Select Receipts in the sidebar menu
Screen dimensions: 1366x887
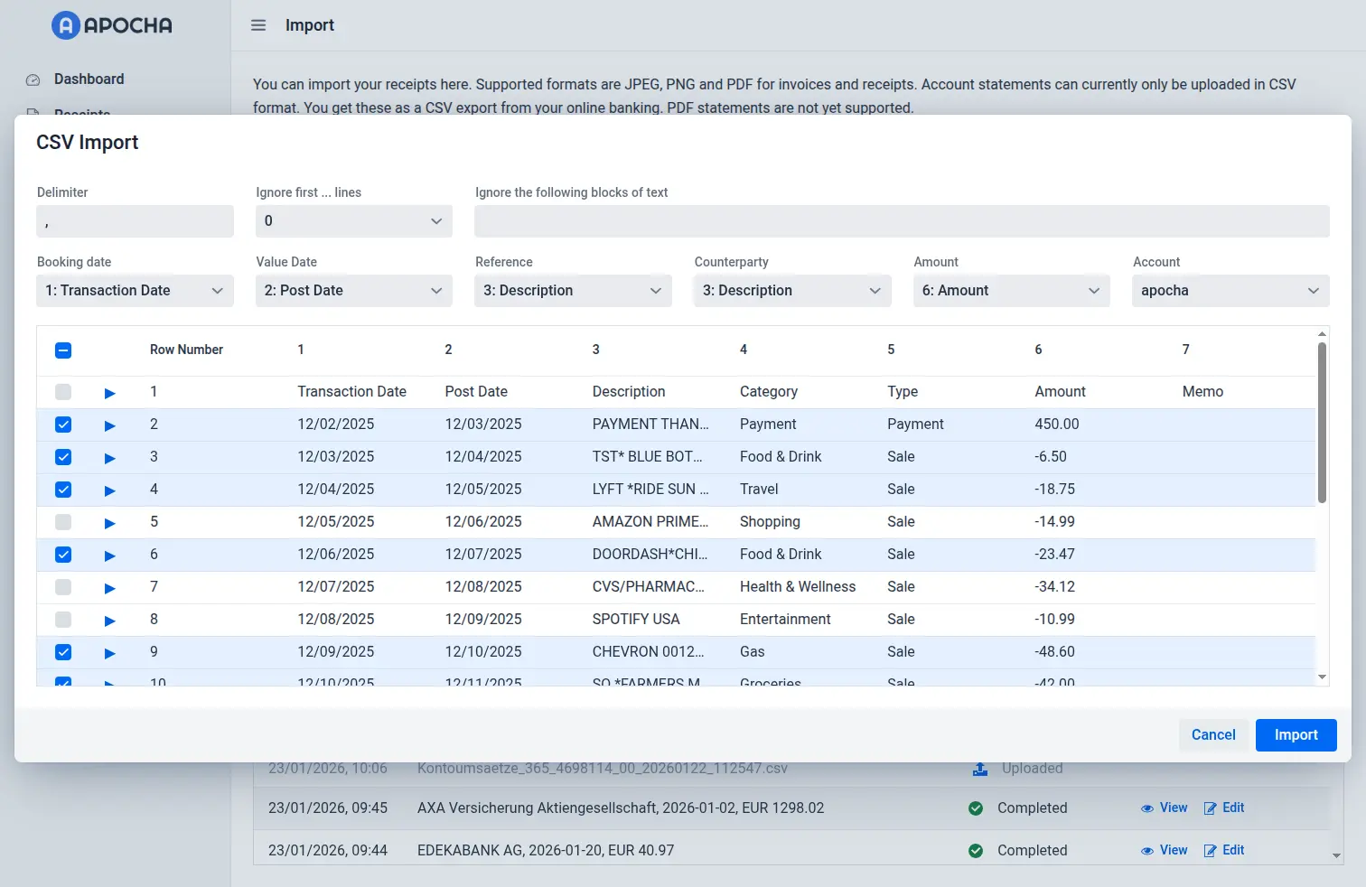click(81, 113)
